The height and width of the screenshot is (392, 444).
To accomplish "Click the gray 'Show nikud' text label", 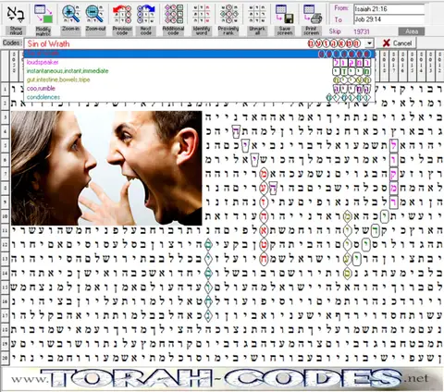I will [16, 31].
